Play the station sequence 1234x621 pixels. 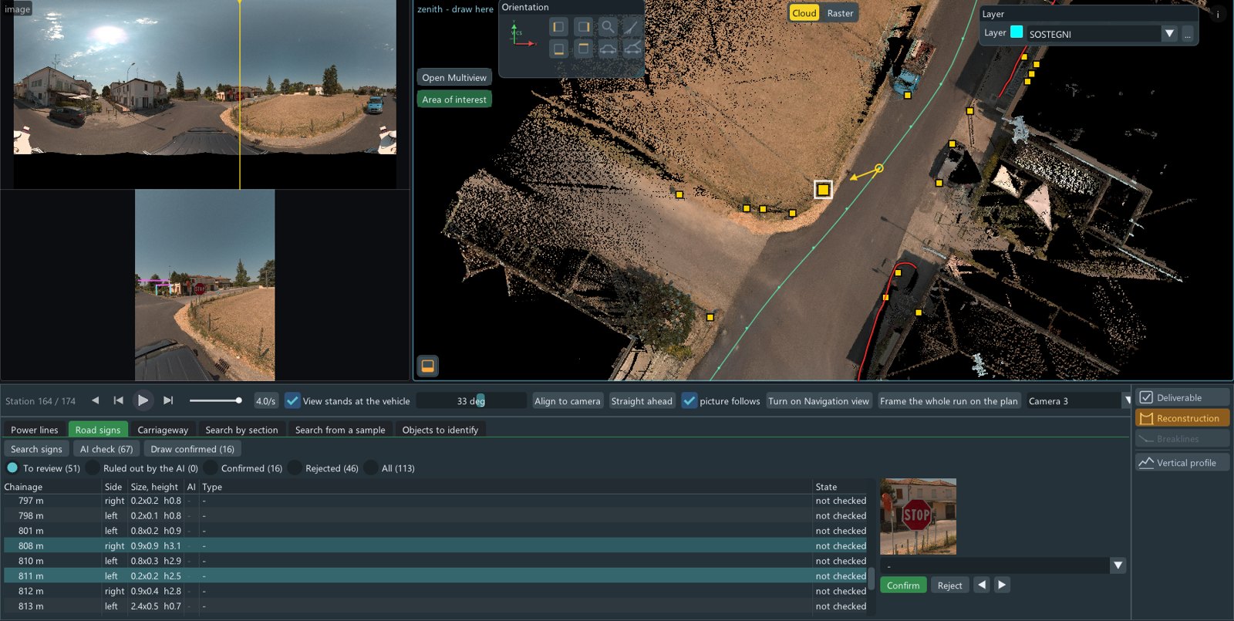pyautogui.click(x=143, y=400)
